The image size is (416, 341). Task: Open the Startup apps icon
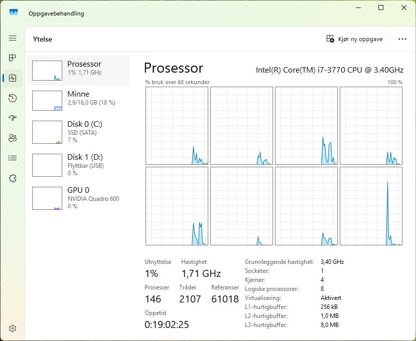[x=13, y=118]
